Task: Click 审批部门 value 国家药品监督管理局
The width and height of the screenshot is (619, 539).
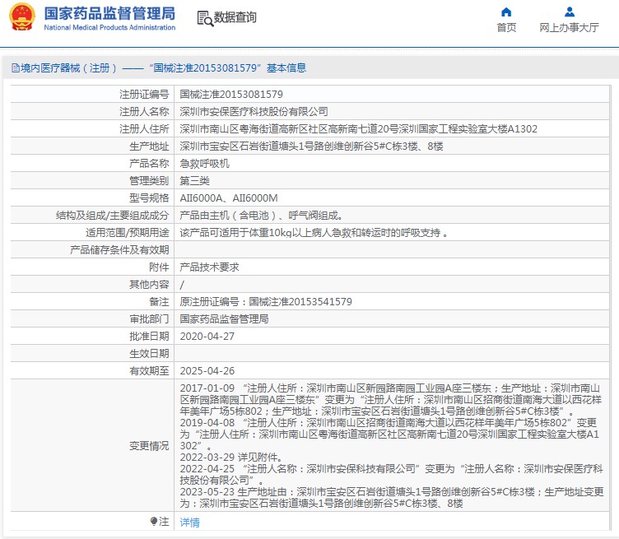Action: [x=224, y=318]
